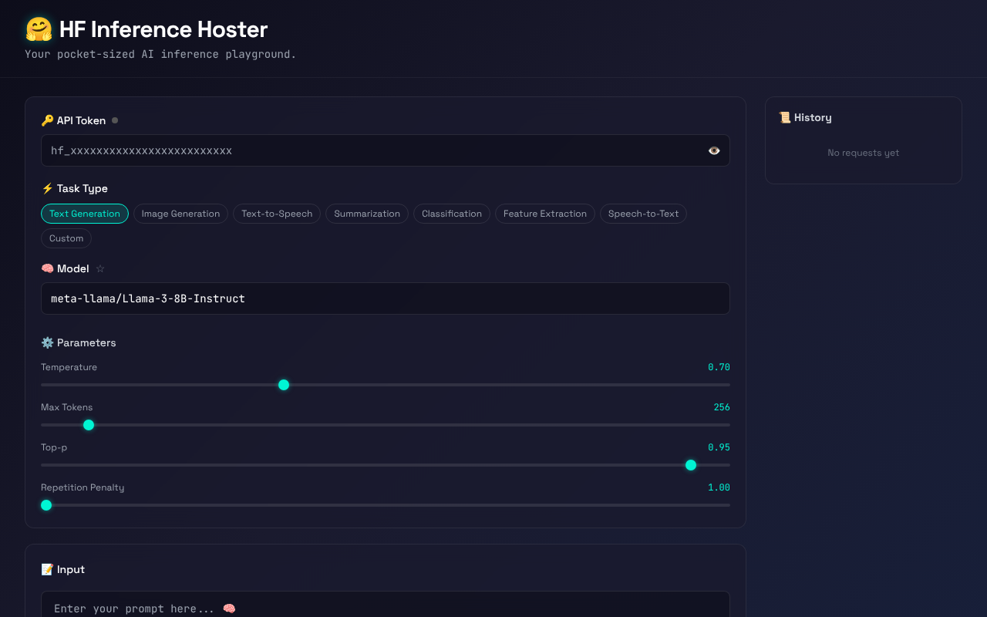Viewport: 987px width, 617px height.
Task: Switch to Summarization task type
Action: coord(367,214)
